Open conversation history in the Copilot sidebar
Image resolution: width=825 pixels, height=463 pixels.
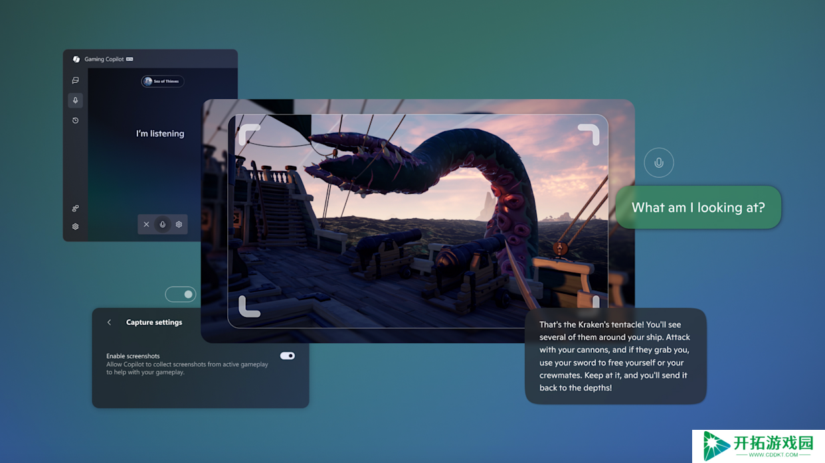[75, 121]
